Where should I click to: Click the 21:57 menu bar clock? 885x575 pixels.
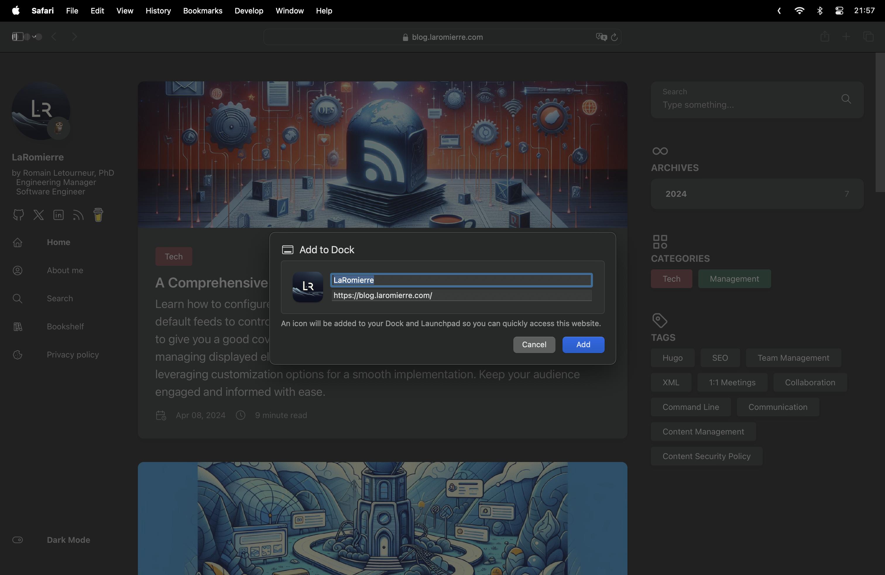[x=864, y=11]
